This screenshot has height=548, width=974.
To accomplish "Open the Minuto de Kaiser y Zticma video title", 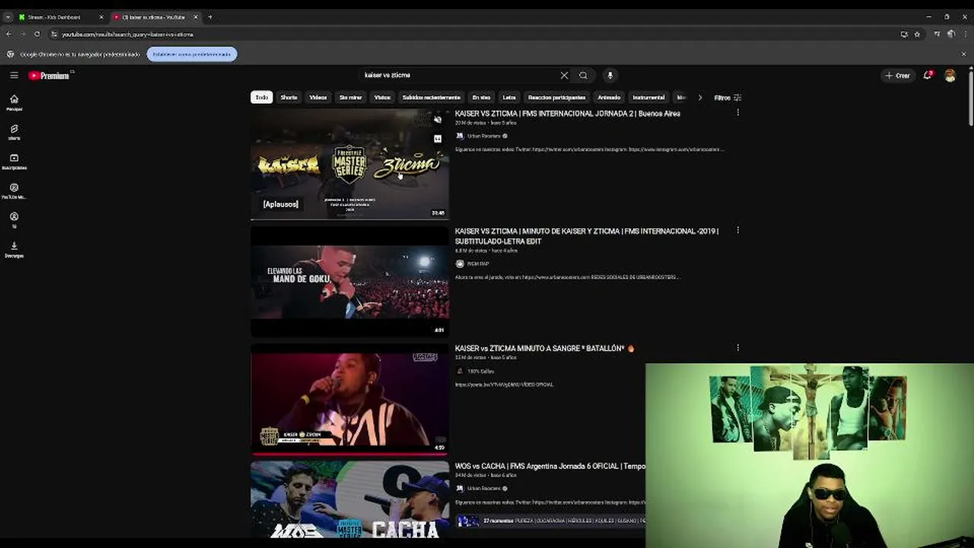I will [587, 236].
